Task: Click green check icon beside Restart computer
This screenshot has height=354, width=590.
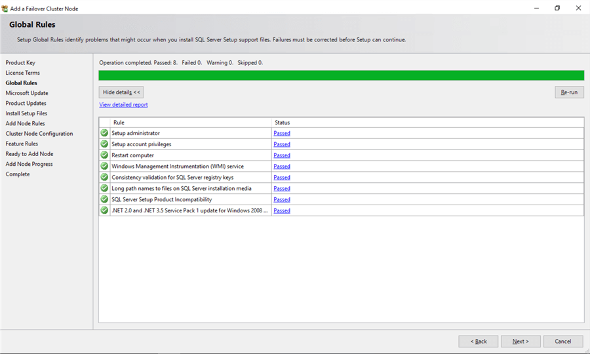Action: (104, 155)
